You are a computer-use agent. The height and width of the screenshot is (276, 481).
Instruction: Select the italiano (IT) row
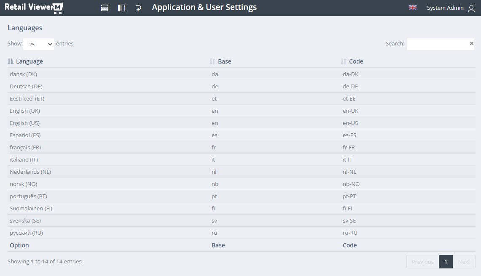tap(242, 159)
